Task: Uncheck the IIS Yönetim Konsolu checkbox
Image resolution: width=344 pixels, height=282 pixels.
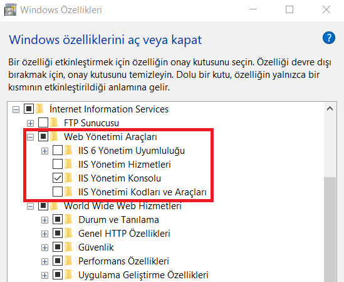Action: coord(58,178)
